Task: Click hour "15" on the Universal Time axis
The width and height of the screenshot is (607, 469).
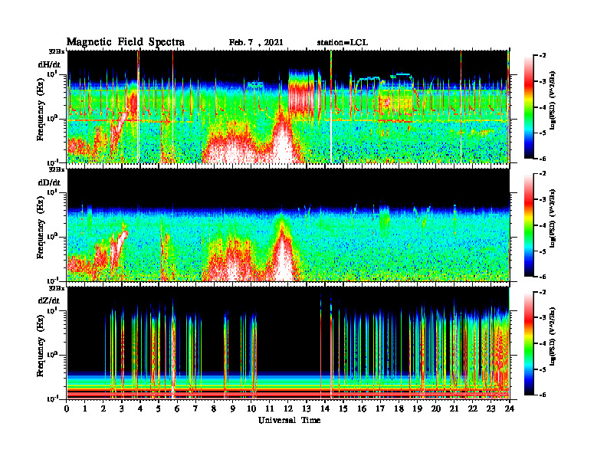Action: (x=343, y=409)
